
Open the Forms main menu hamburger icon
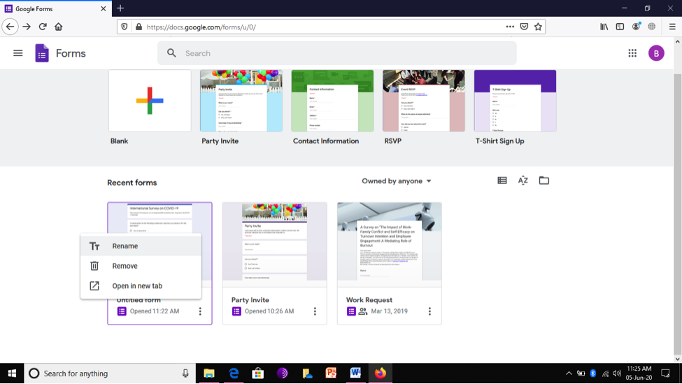17,53
